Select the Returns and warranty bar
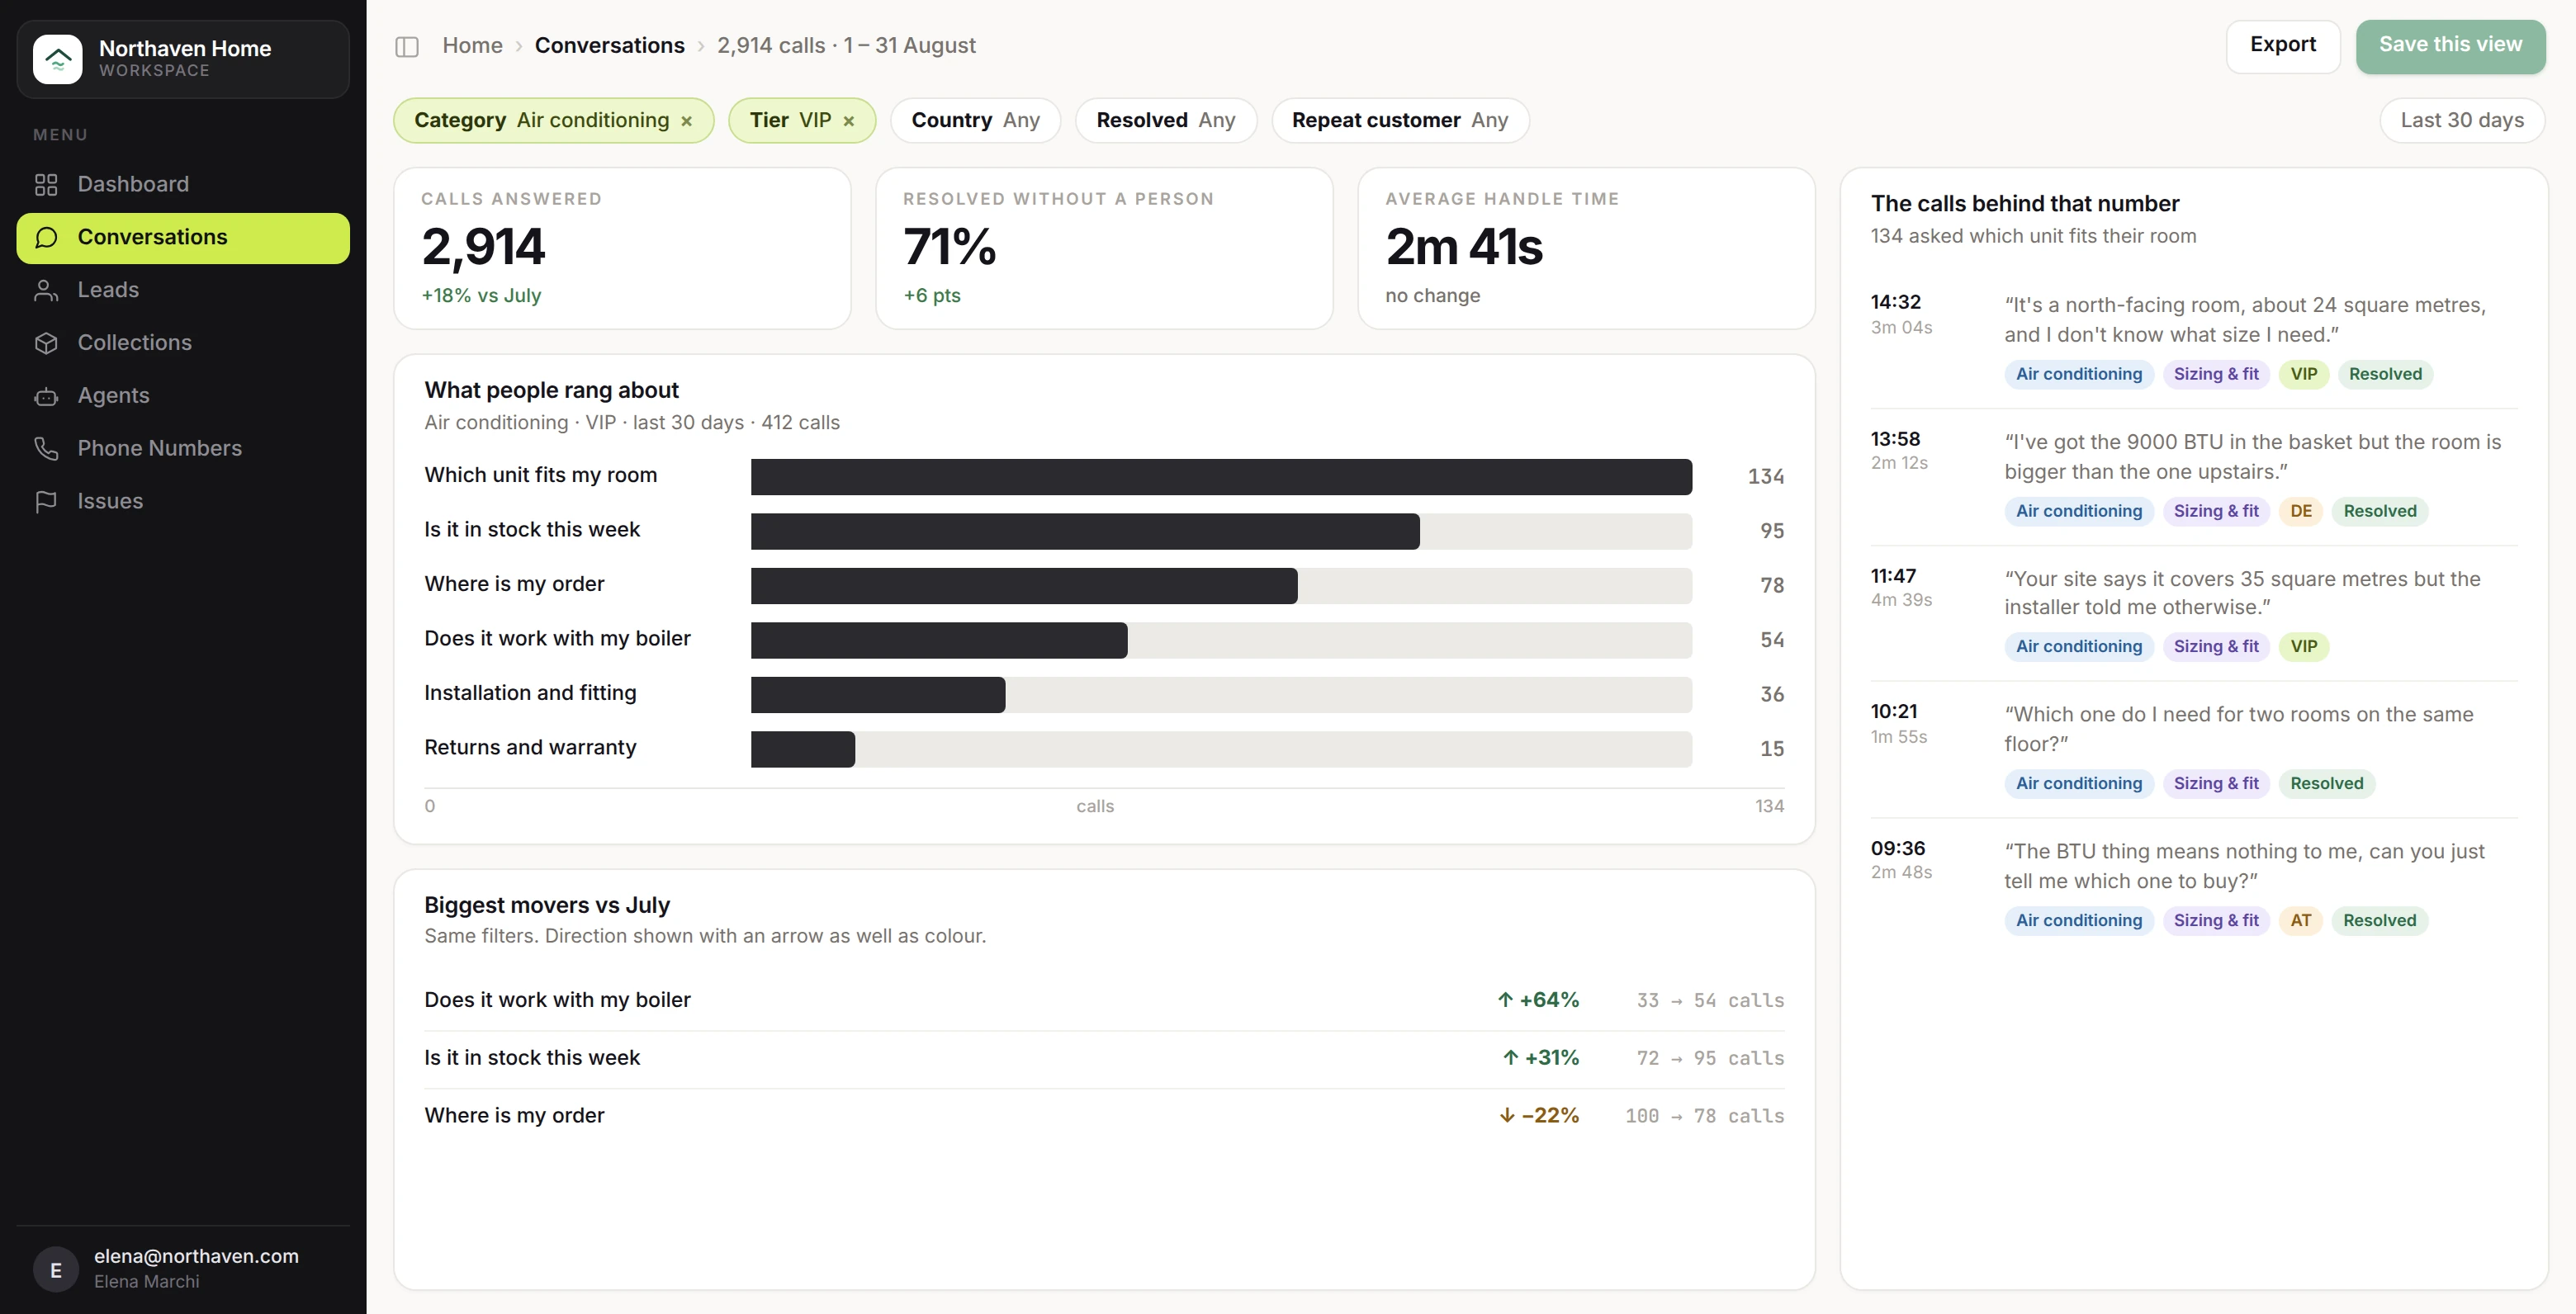2576x1314 pixels. click(x=803, y=749)
